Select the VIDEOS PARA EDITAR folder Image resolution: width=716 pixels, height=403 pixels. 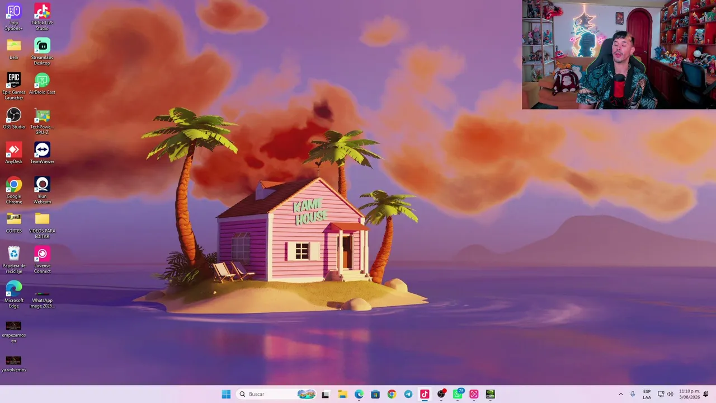(42, 225)
